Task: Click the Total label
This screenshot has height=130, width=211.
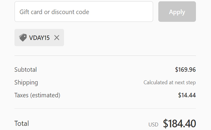Action: [22, 123]
